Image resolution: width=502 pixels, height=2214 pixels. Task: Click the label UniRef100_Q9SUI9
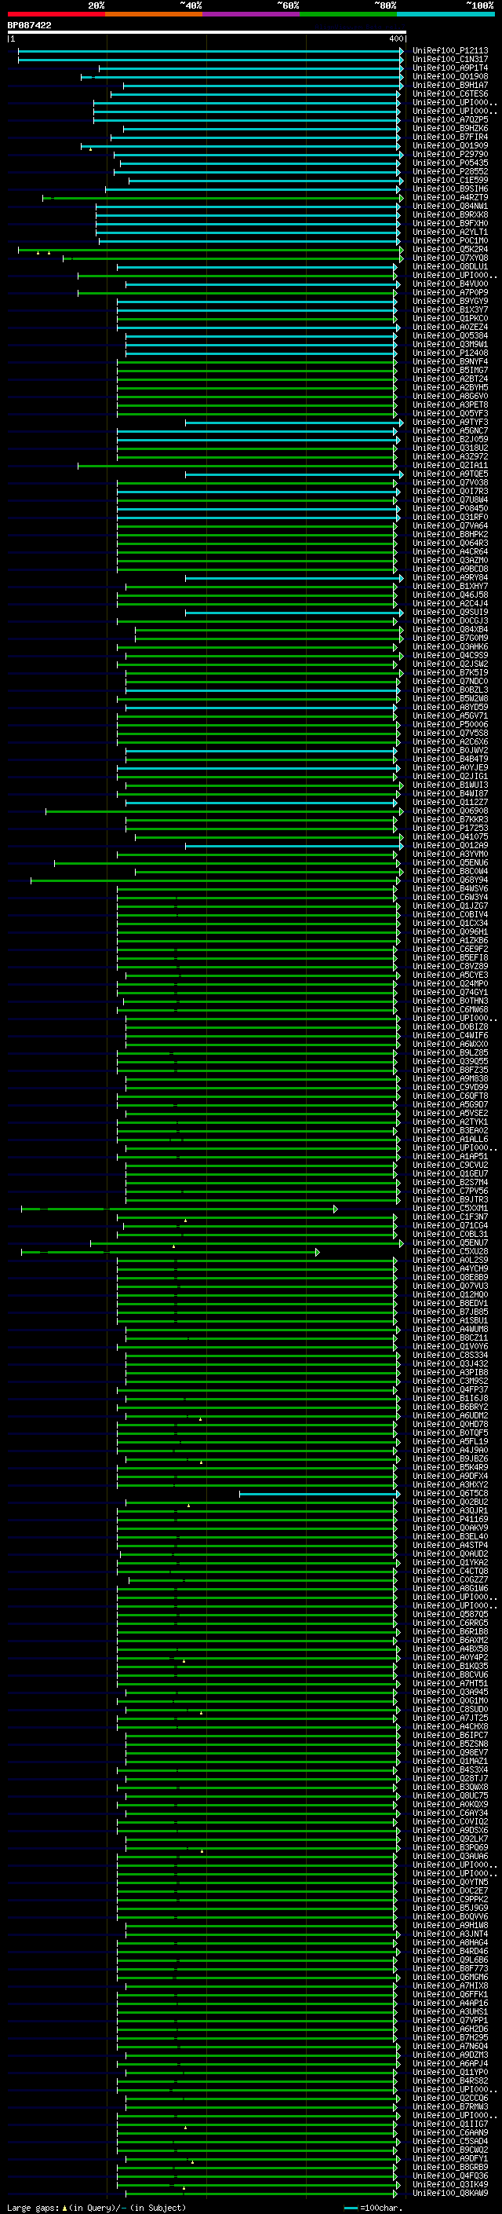click(x=450, y=613)
